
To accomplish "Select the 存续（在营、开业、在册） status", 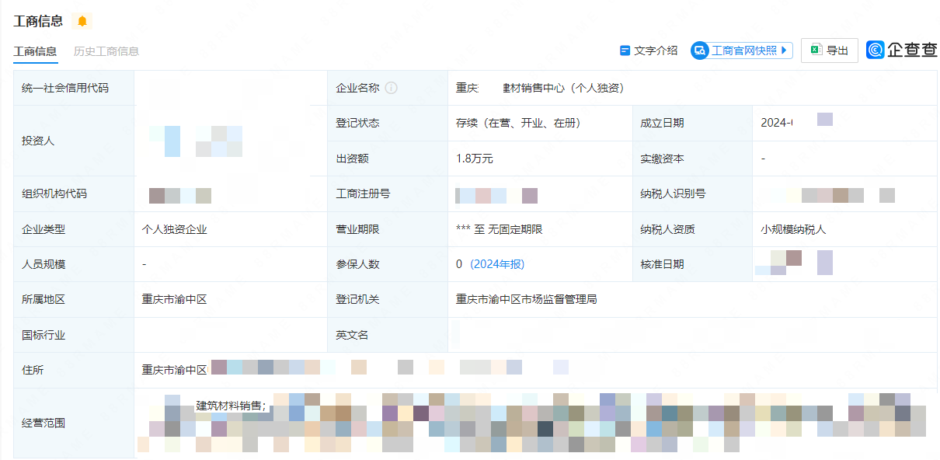I will 518,123.
